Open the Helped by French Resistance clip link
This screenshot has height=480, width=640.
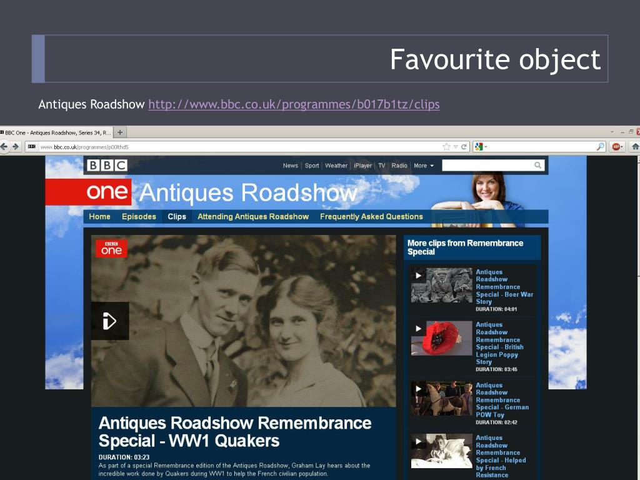click(x=501, y=456)
